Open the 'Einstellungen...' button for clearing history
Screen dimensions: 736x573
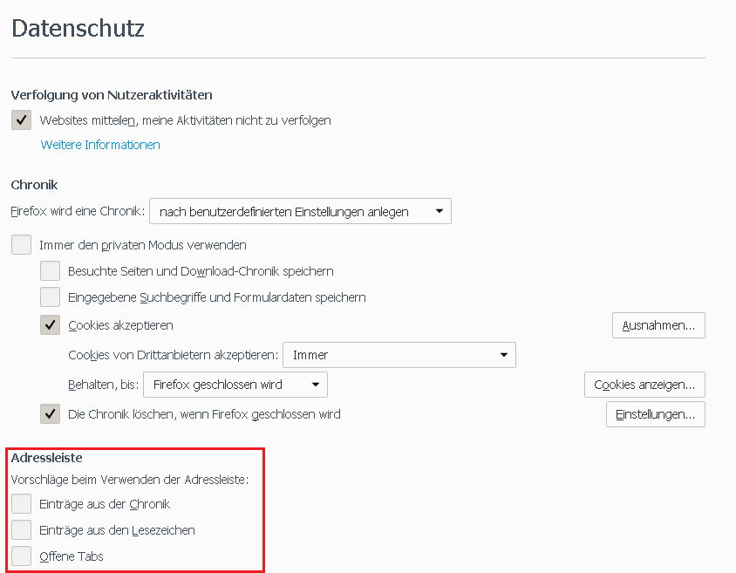[x=655, y=414]
